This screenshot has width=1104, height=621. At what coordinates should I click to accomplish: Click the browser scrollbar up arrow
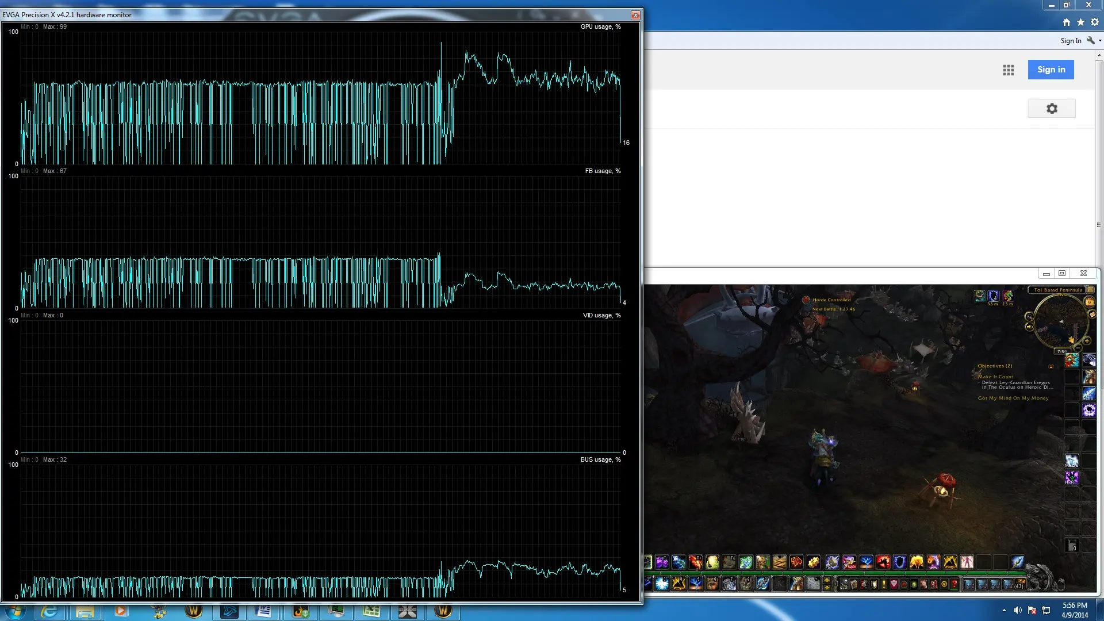click(x=1099, y=56)
